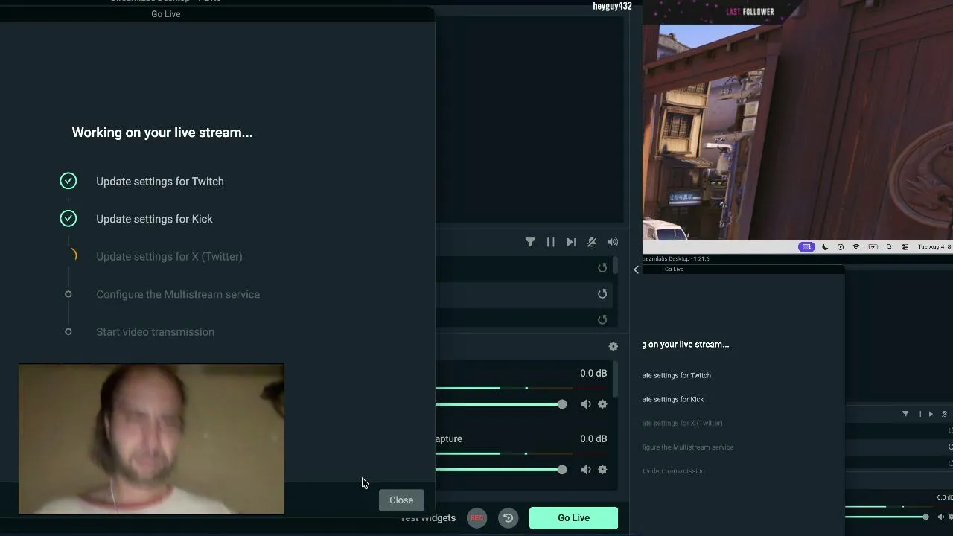Click the step circle beside Configure the Multistream service
Screen dimensions: 953x536
(68, 294)
